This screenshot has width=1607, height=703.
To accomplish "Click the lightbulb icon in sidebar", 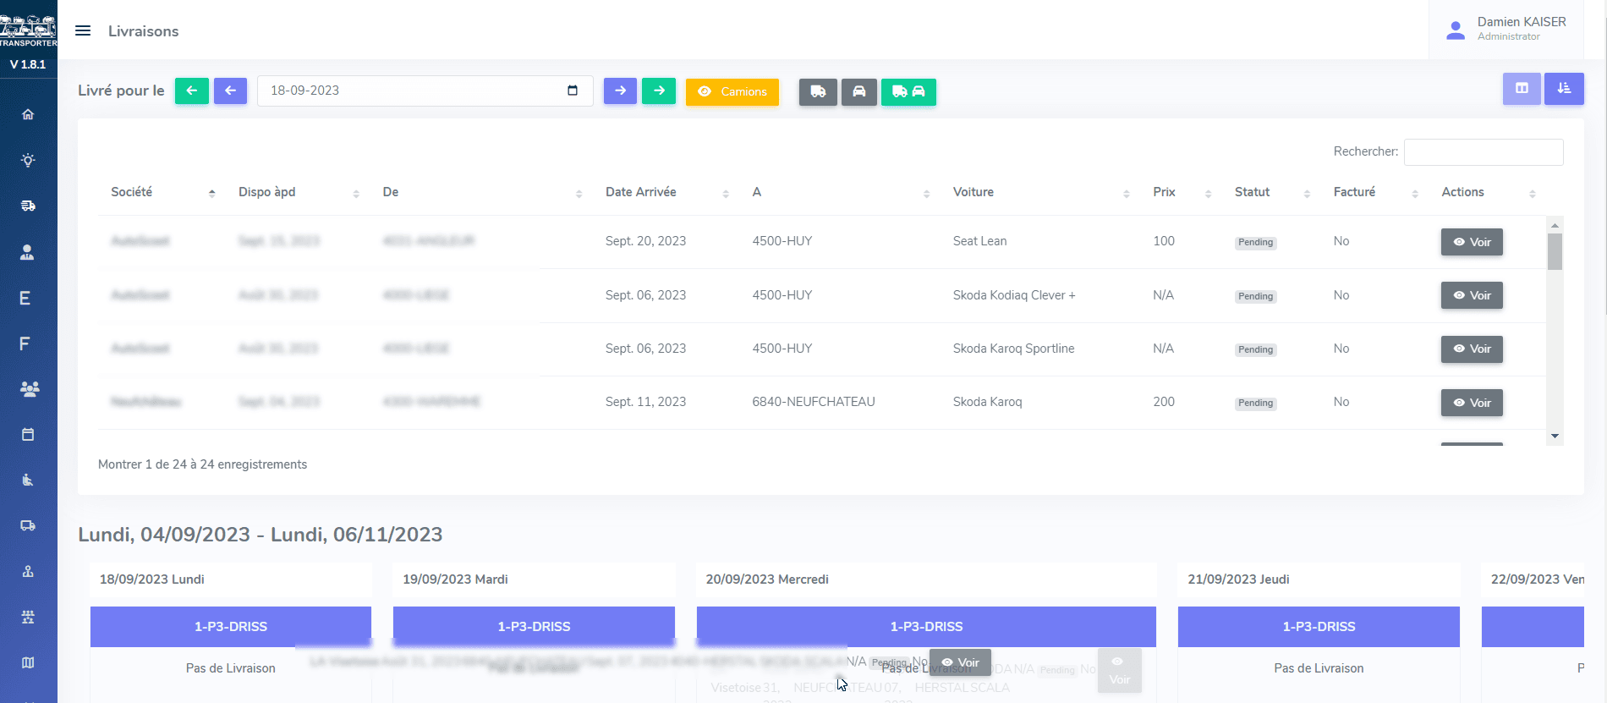I will (x=28, y=160).
